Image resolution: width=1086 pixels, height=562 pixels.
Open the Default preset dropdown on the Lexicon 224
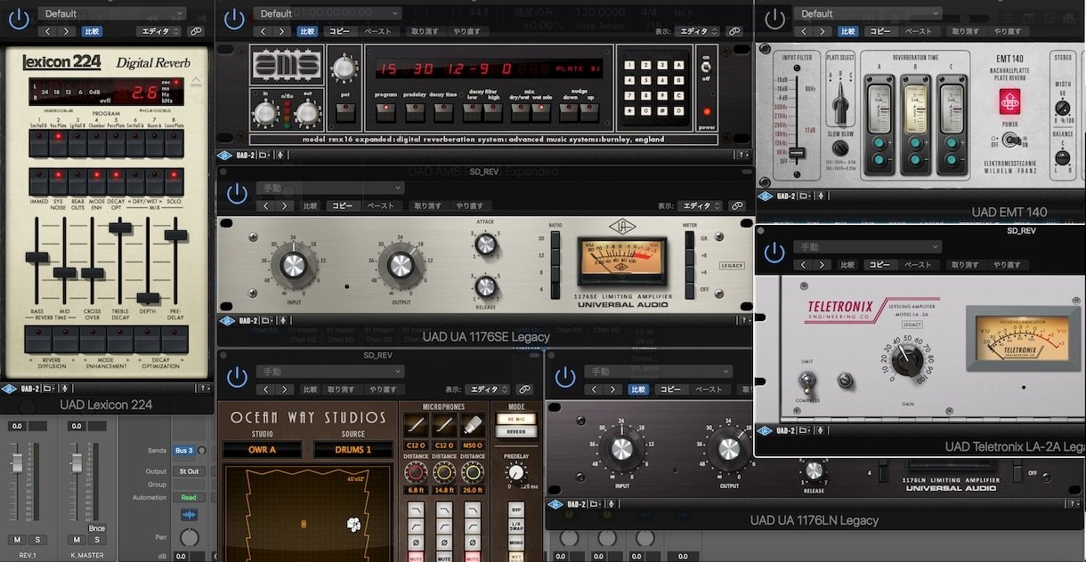(x=112, y=13)
